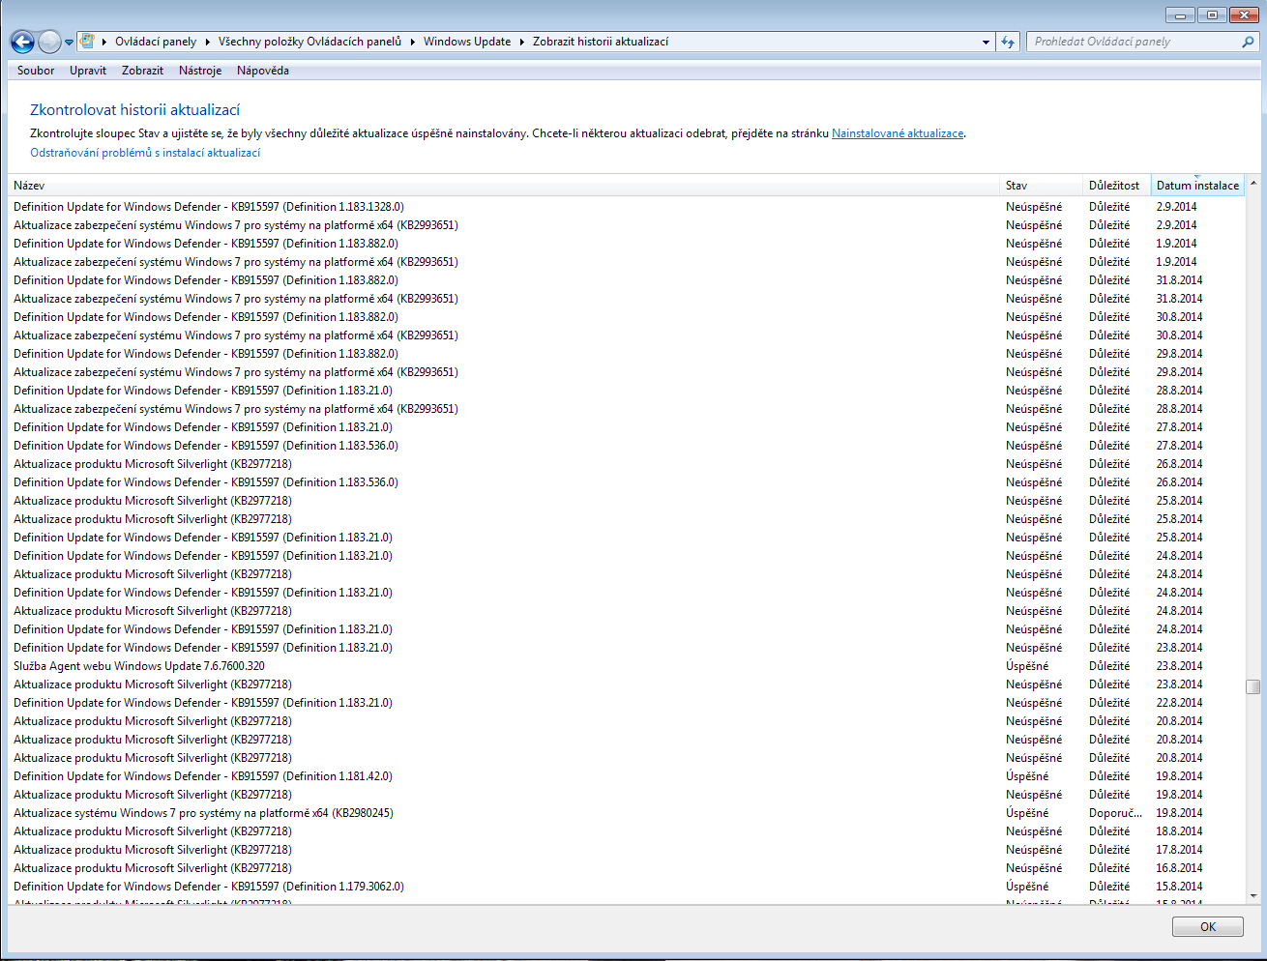Image resolution: width=1267 pixels, height=961 pixels.
Task: Select the Definition 1.183.882.0 row dated 29.8.2014
Action: coord(627,354)
